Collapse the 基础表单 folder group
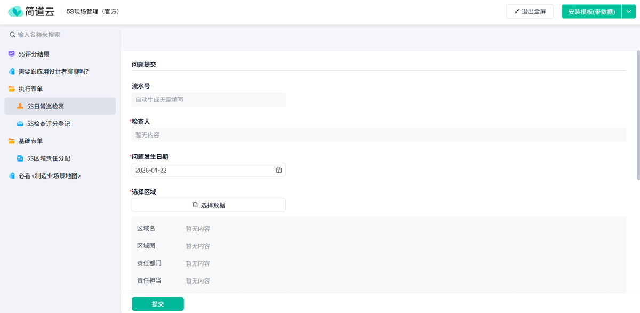 click(30, 141)
